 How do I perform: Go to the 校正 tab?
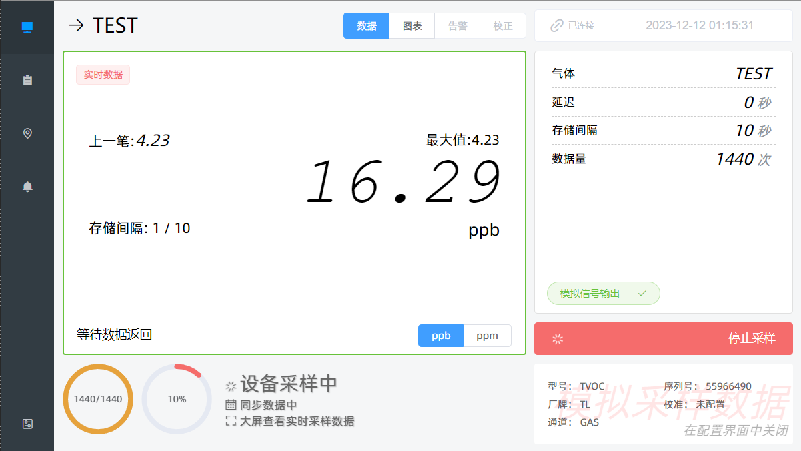[503, 26]
